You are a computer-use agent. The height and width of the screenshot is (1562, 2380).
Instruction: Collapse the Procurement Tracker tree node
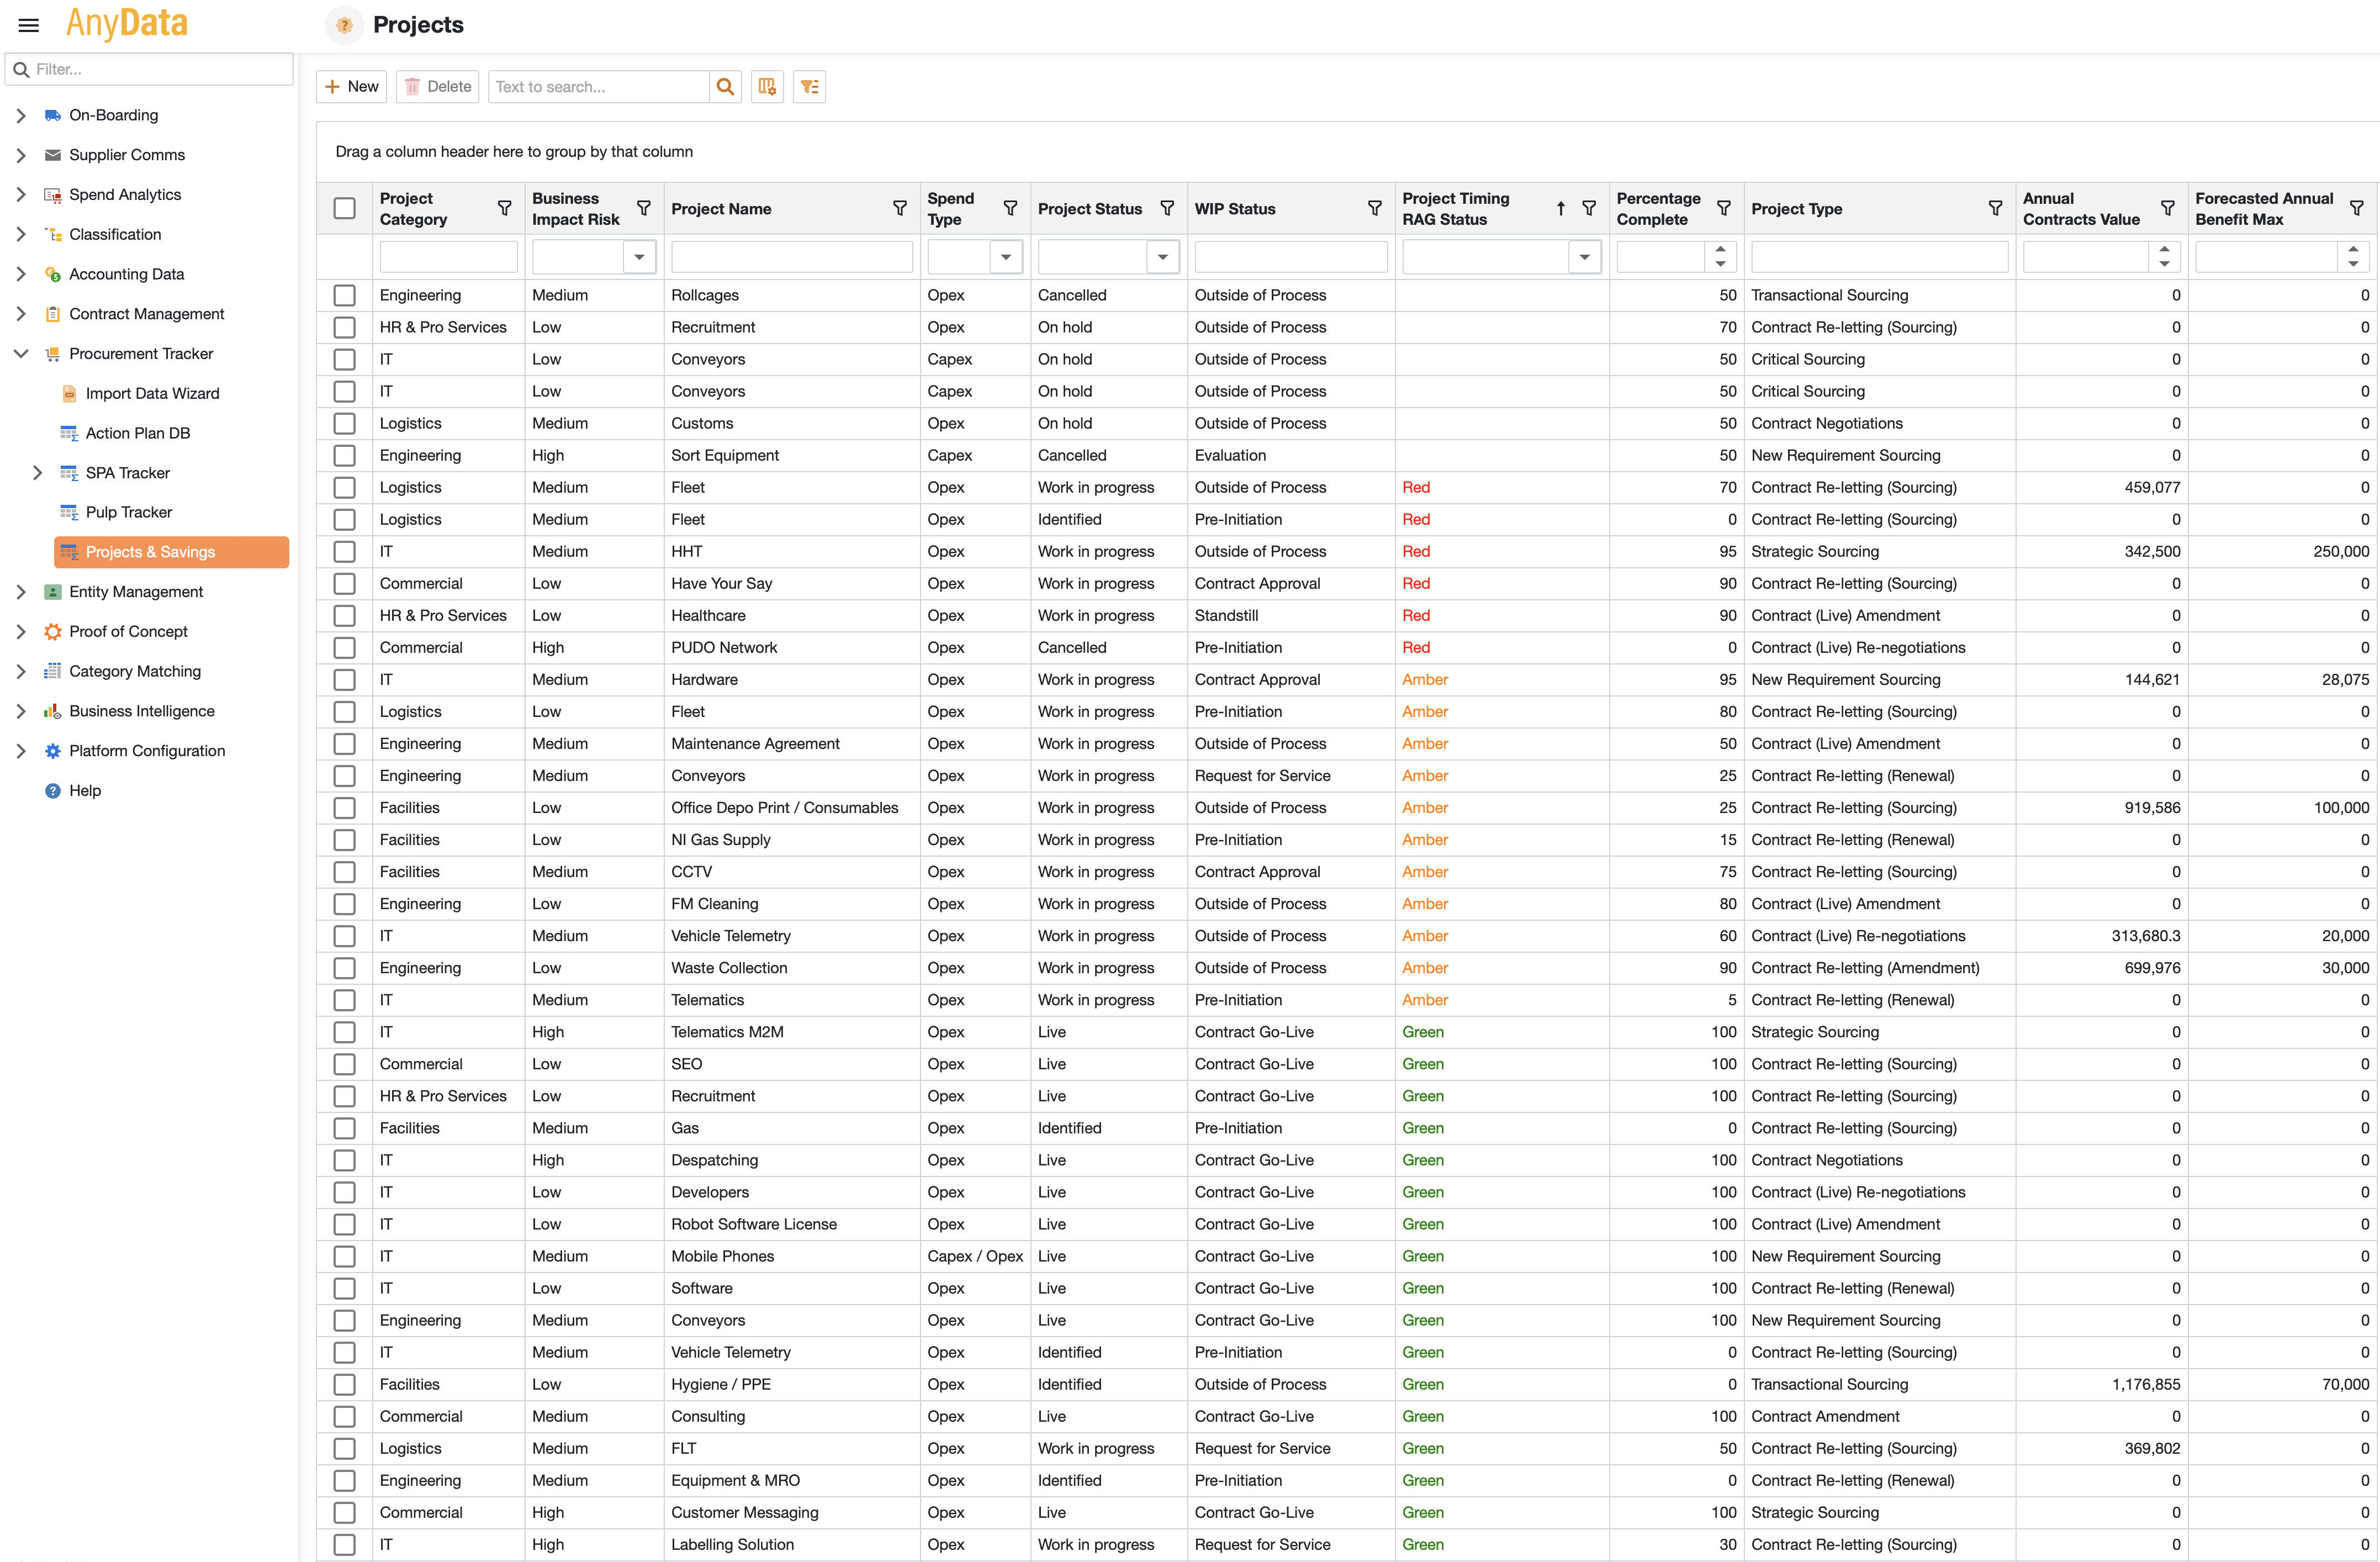(21, 354)
